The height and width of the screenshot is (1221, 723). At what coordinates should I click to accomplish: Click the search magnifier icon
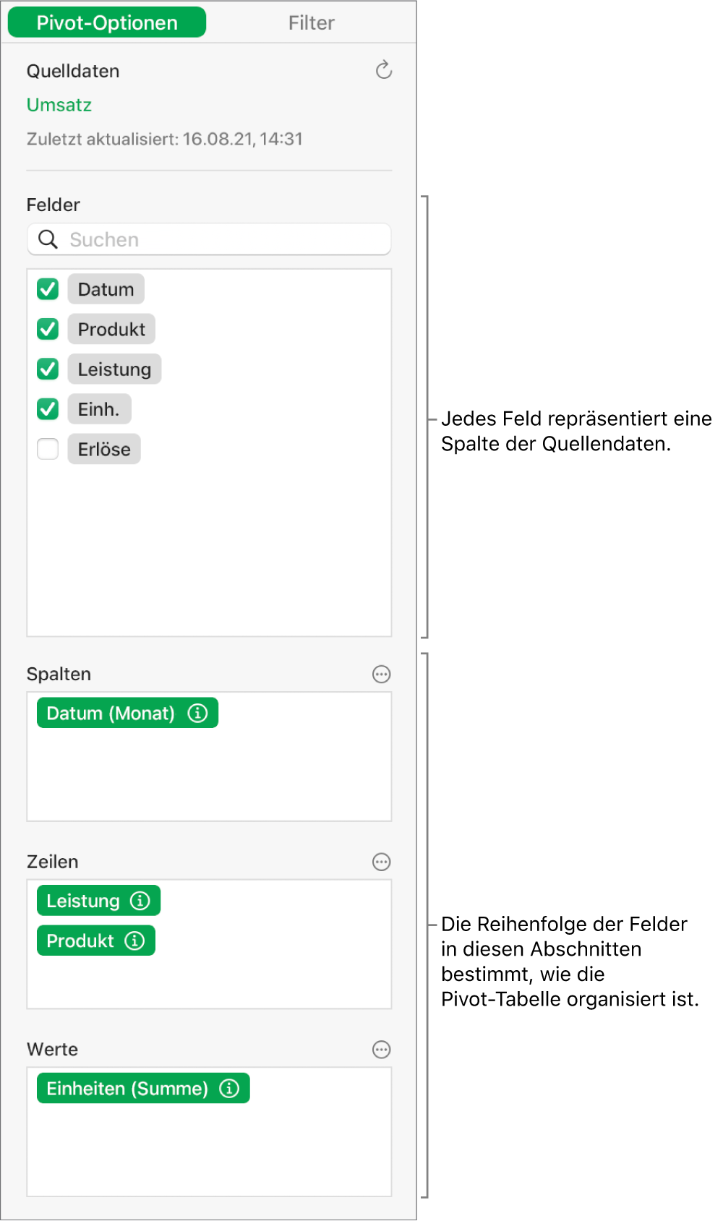click(48, 239)
